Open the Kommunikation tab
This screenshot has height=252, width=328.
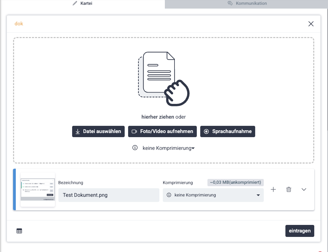coord(247,3)
